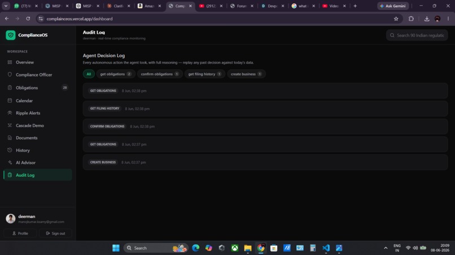Click the Obligations clipboard icon

tap(10, 87)
